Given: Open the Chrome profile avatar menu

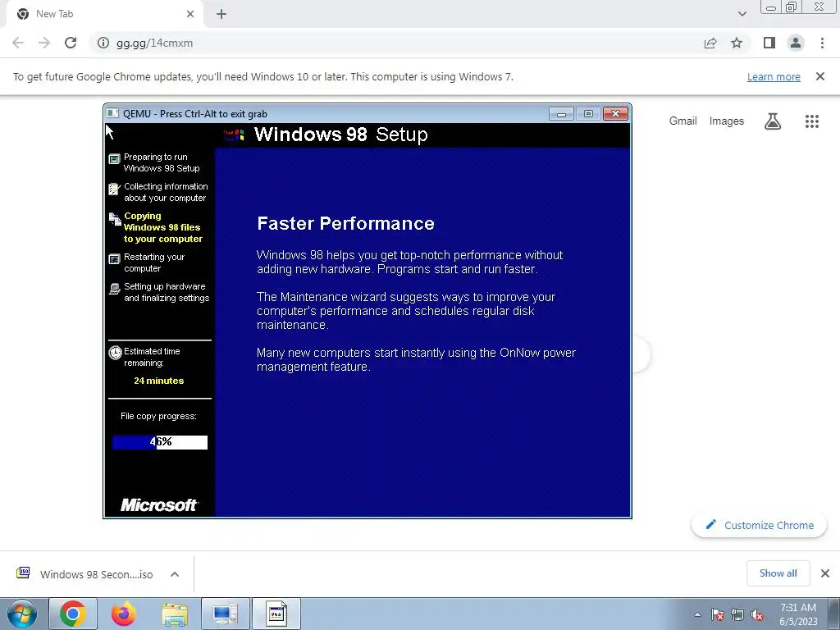Looking at the screenshot, I should click(x=796, y=43).
